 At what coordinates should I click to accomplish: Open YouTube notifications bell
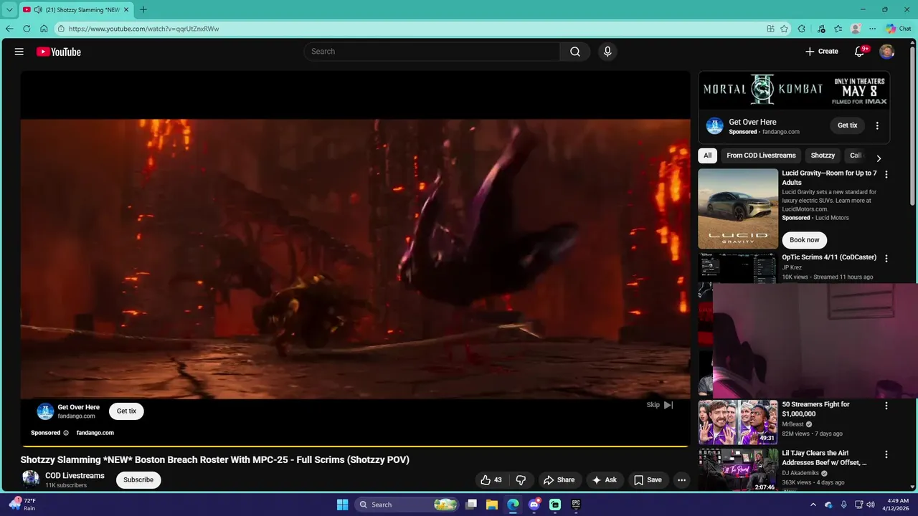point(859,52)
